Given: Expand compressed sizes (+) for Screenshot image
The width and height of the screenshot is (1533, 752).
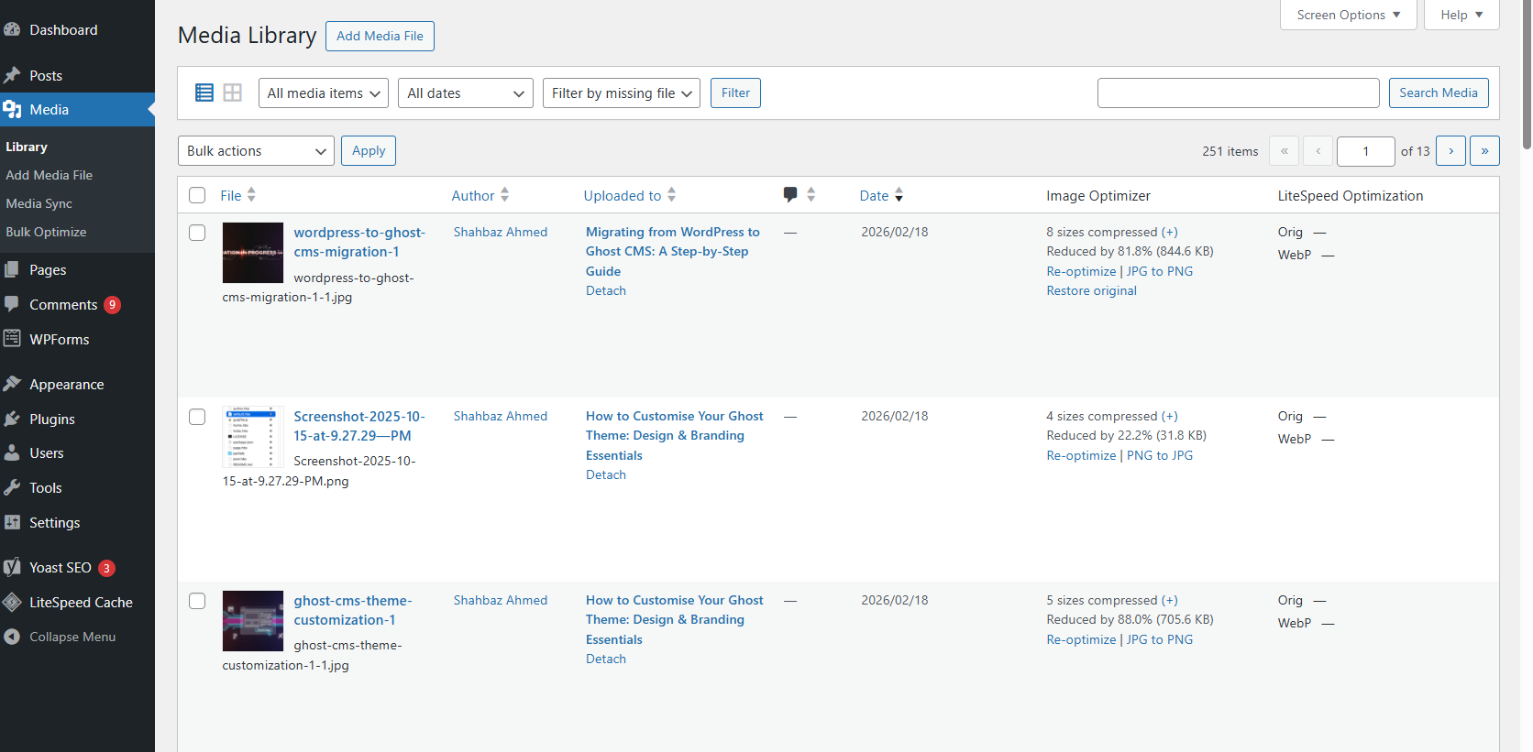Looking at the screenshot, I should (x=1170, y=416).
